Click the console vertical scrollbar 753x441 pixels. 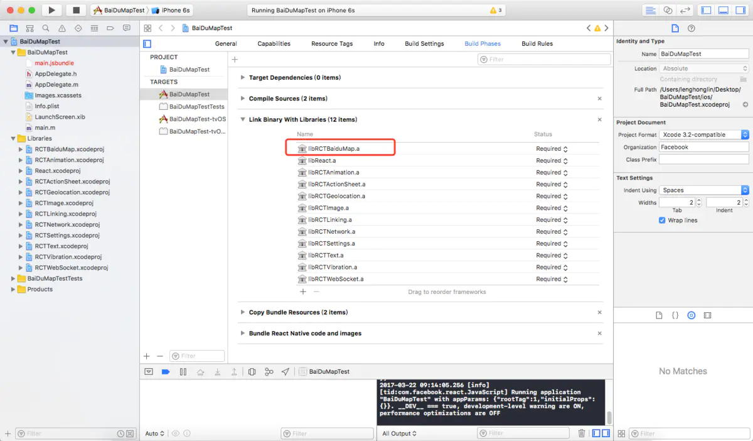(x=609, y=417)
